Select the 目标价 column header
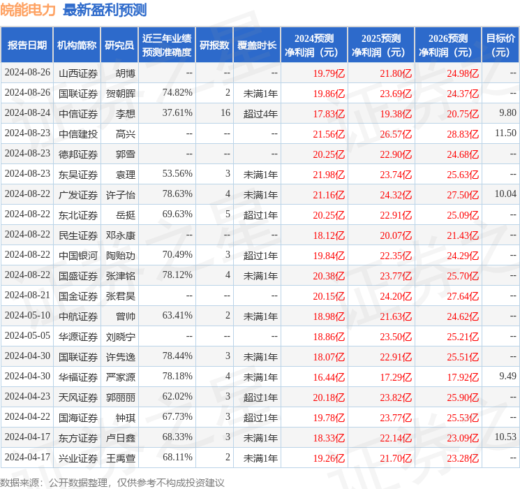Screen dimensions: 520x489 click(500, 45)
